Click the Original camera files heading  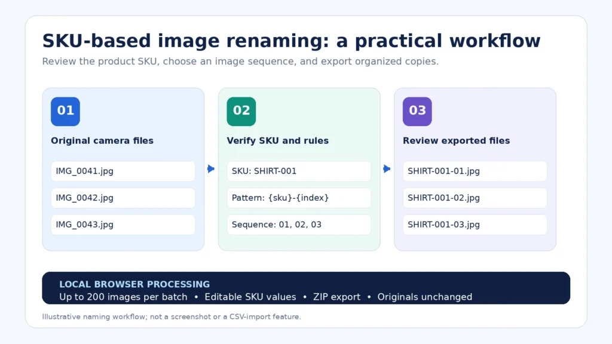[102, 141]
